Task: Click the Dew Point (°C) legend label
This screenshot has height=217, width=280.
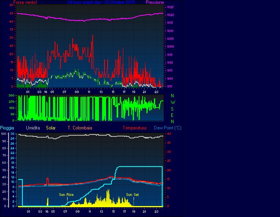Action: click(168, 128)
